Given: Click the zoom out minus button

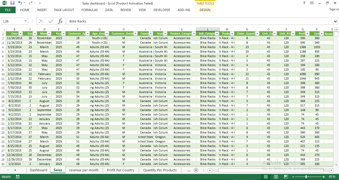Looking at the screenshot, I should 293,177.
